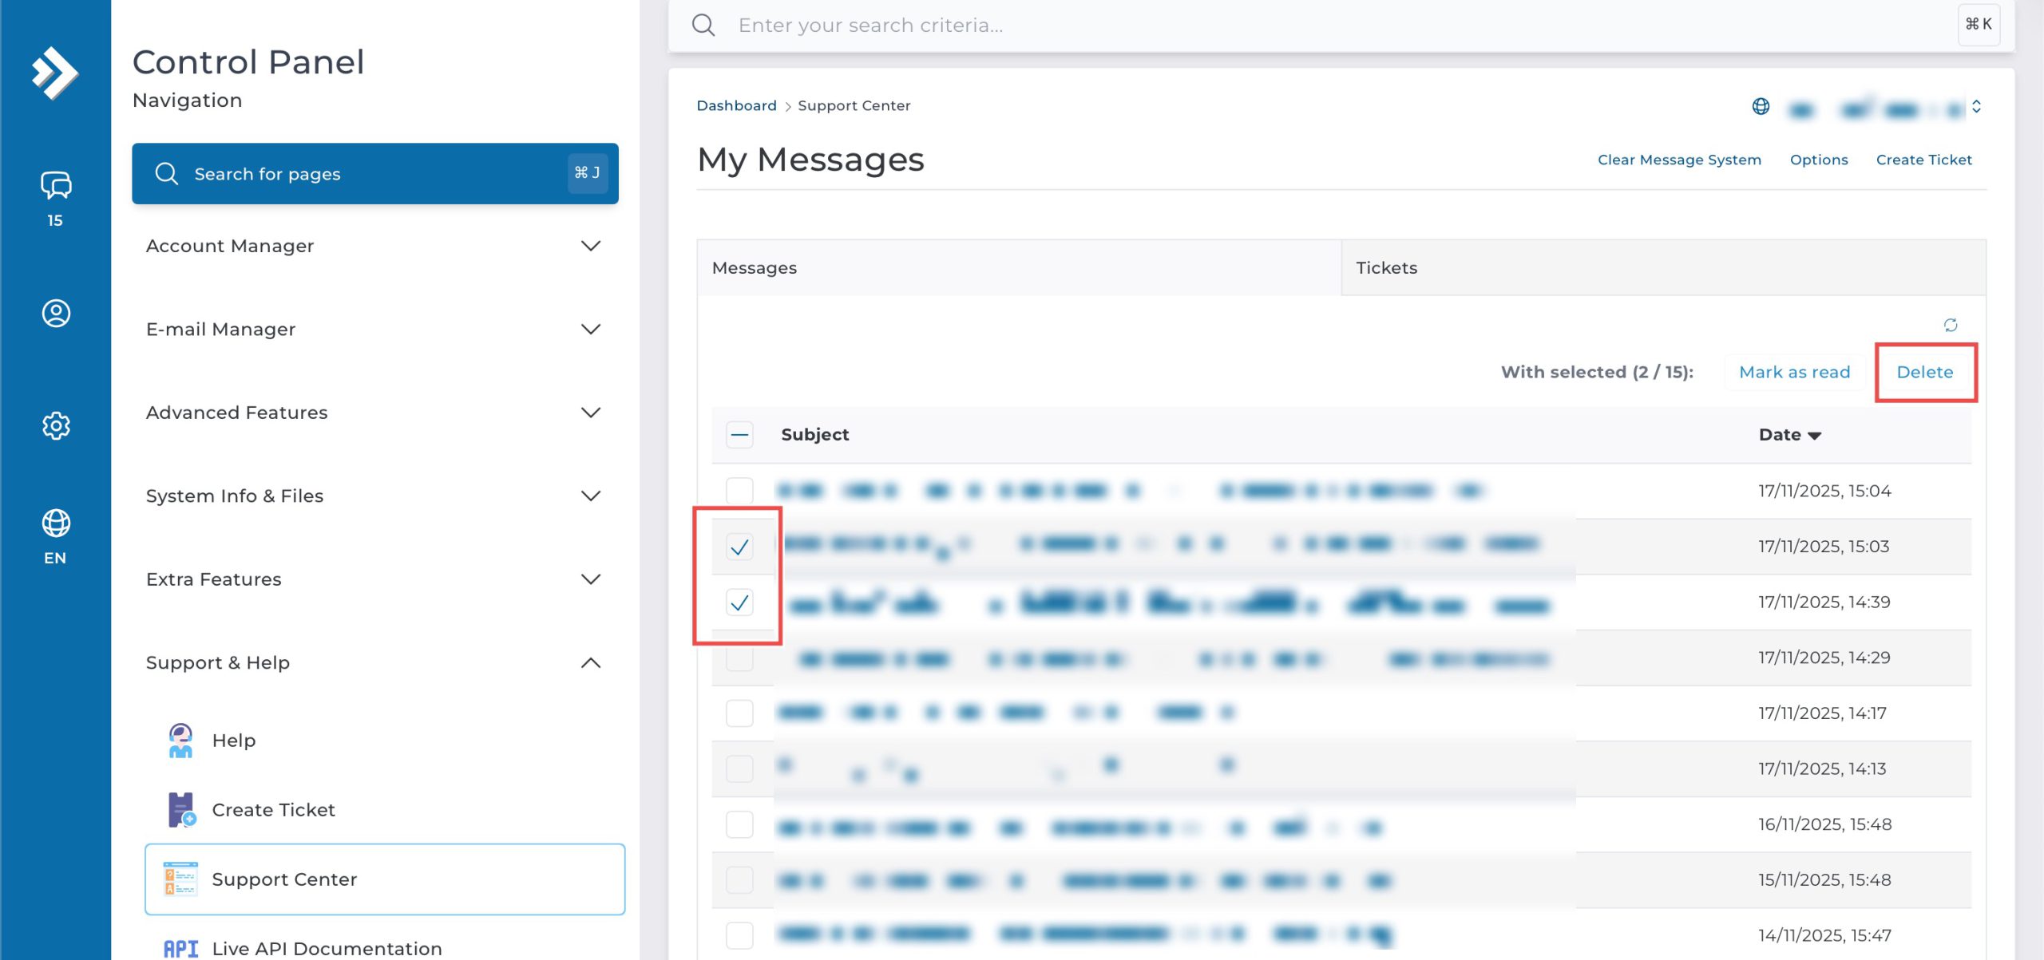Select the Messages tab

(754, 268)
